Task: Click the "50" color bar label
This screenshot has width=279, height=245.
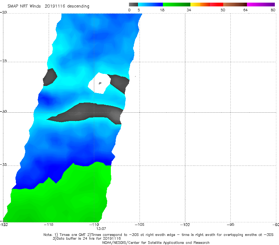Action: pyautogui.click(x=223, y=10)
